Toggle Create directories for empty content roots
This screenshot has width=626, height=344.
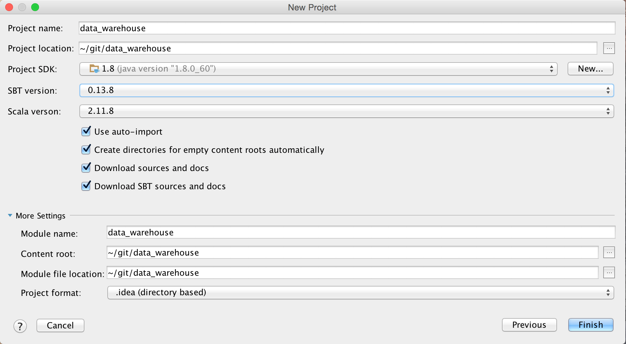[86, 150]
